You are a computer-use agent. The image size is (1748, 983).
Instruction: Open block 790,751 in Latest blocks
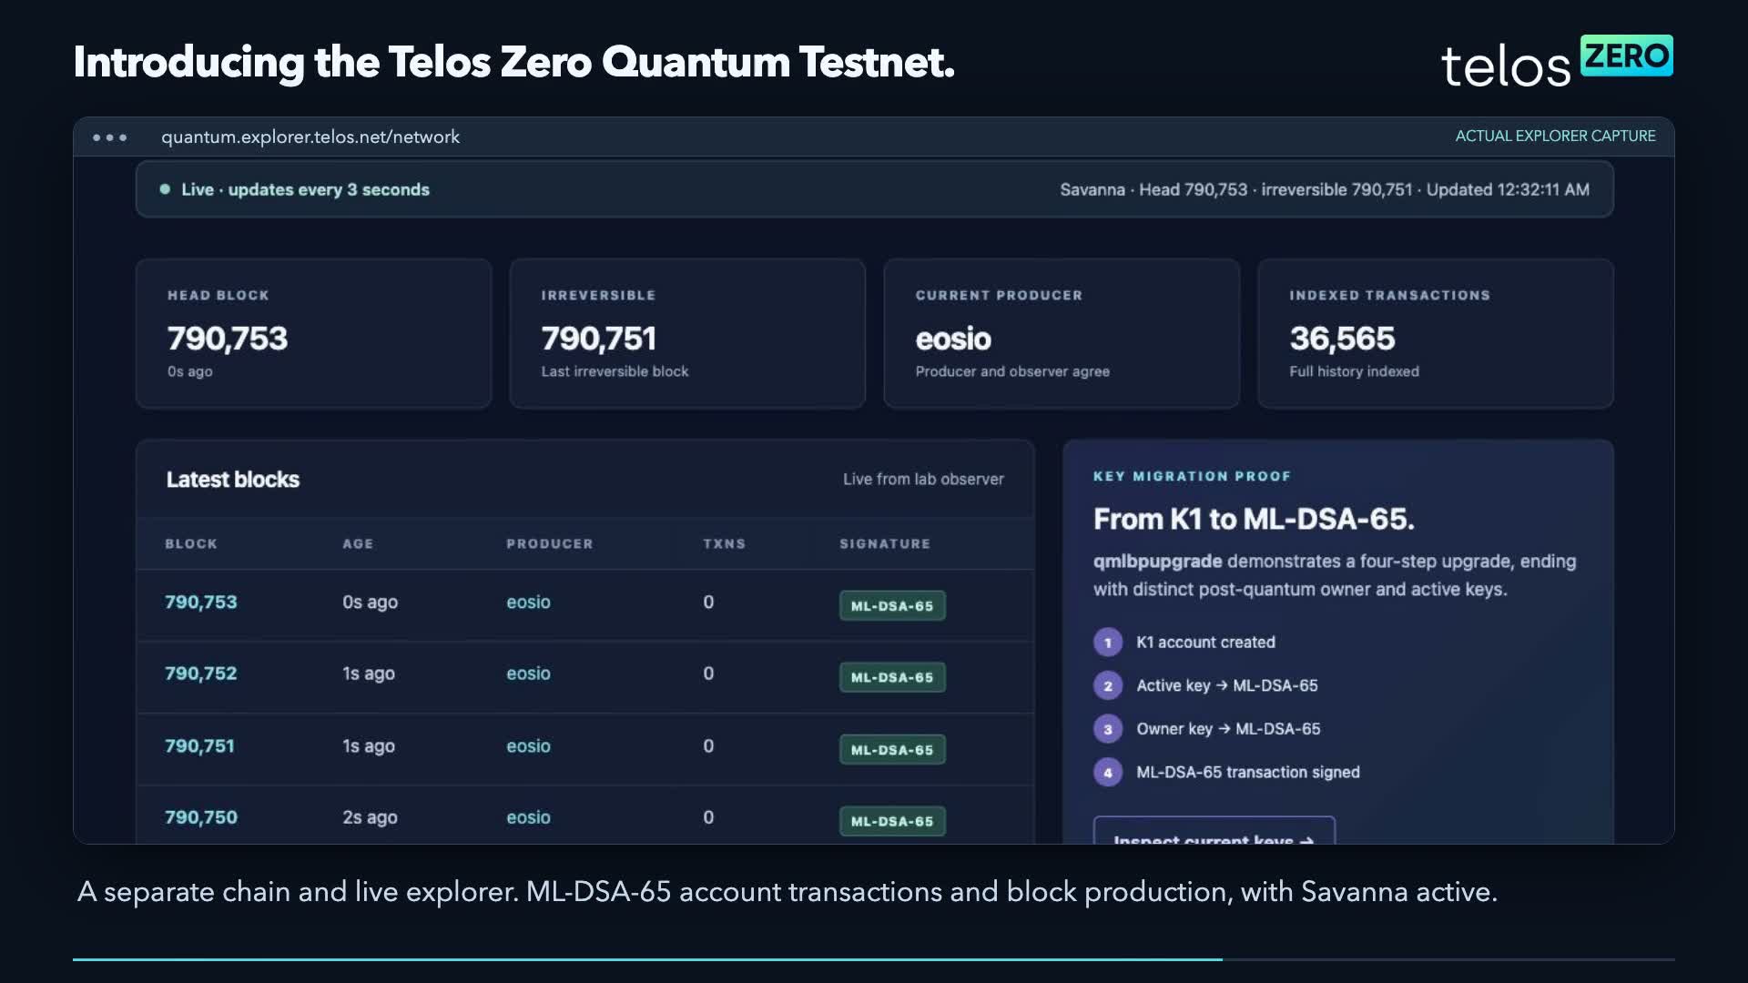point(199,745)
